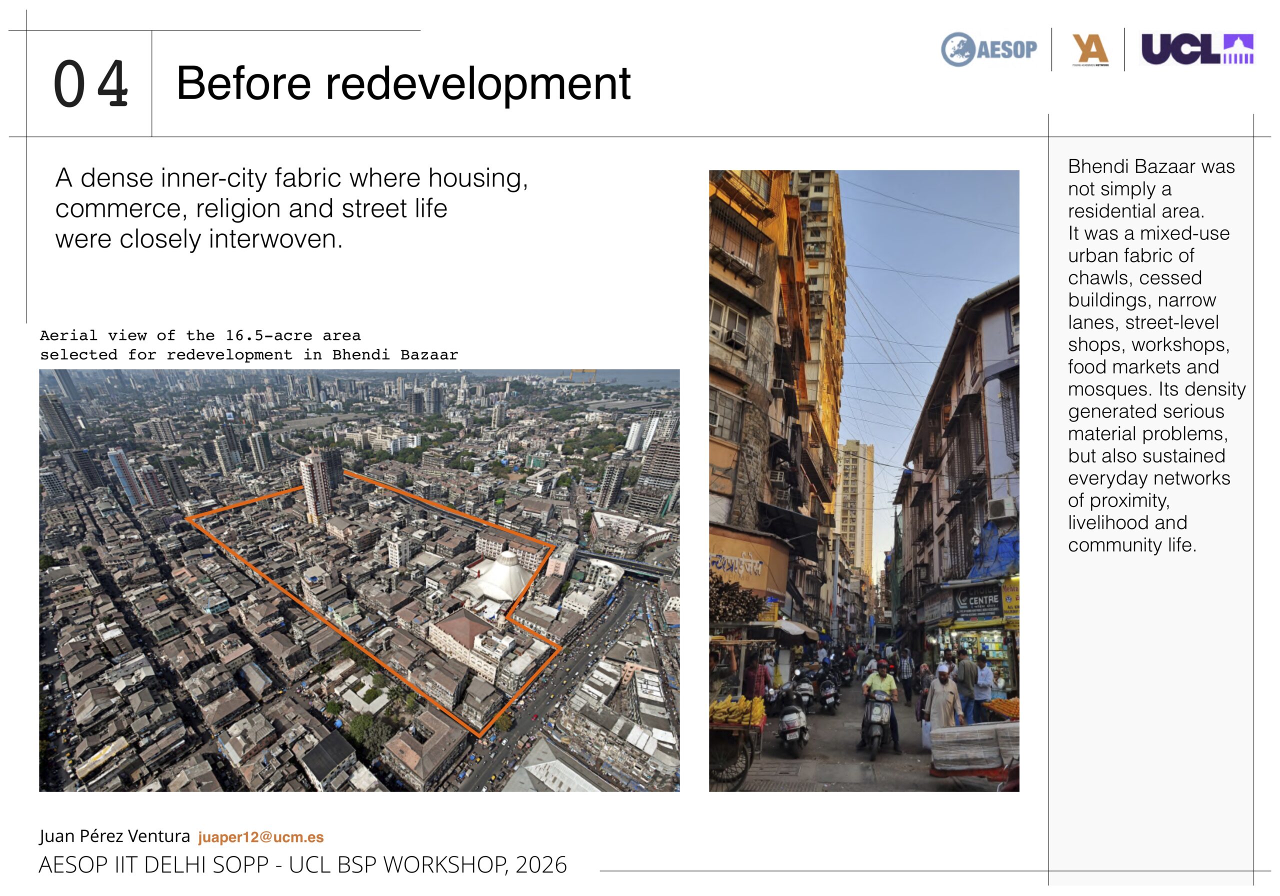The height and width of the screenshot is (896, 1280).
Task: Click the AESOP globe logo
Action: pyautogui.click(x=989, y=49)
